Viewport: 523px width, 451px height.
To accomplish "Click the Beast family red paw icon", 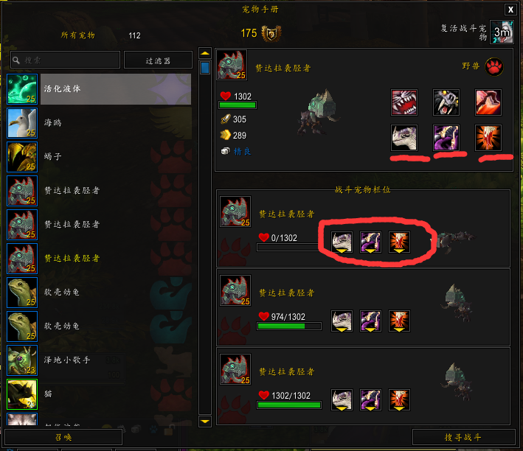I will tap(494, 66).
